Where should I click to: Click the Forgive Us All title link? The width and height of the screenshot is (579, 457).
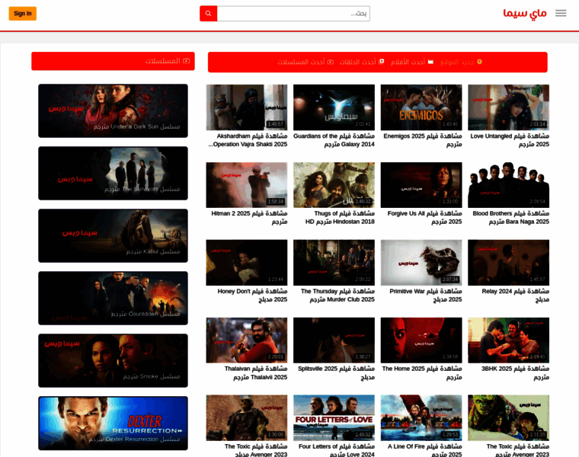(x=424, y=218)
